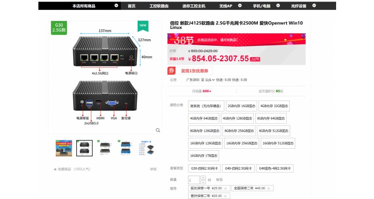Image resolution: width=374 pixels, height=199 pixels.
Task: Click monthly sales figure 600+
Action: pyautogui.click(x=207, y=91)
